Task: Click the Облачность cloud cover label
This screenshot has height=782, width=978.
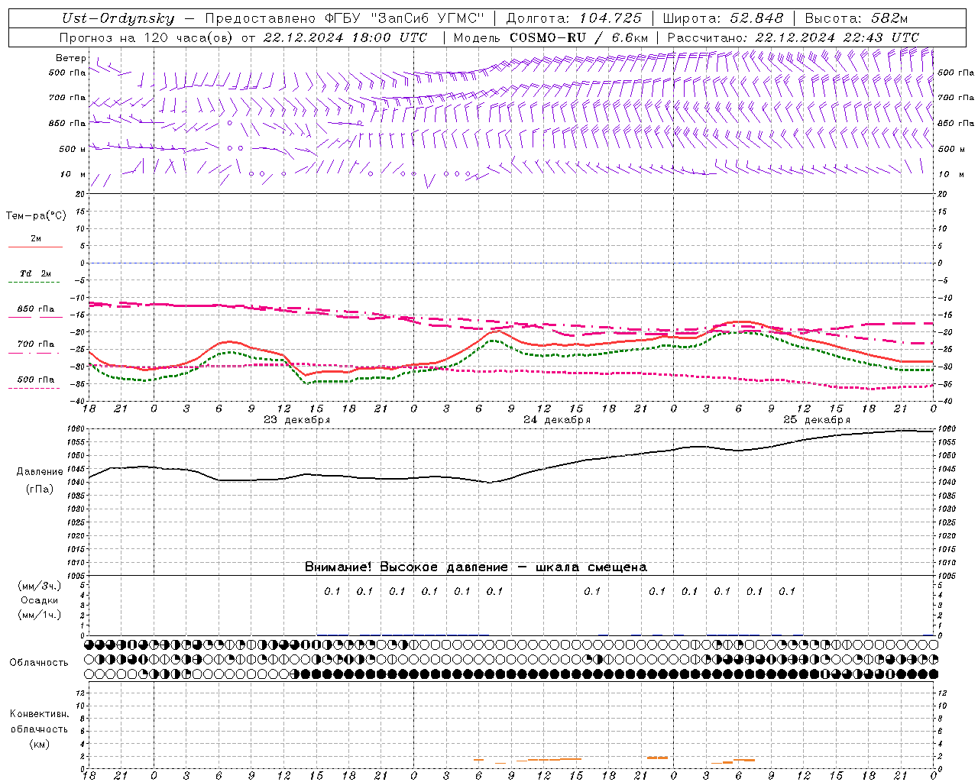Action: pyautogui.click(x=39, y=663)
